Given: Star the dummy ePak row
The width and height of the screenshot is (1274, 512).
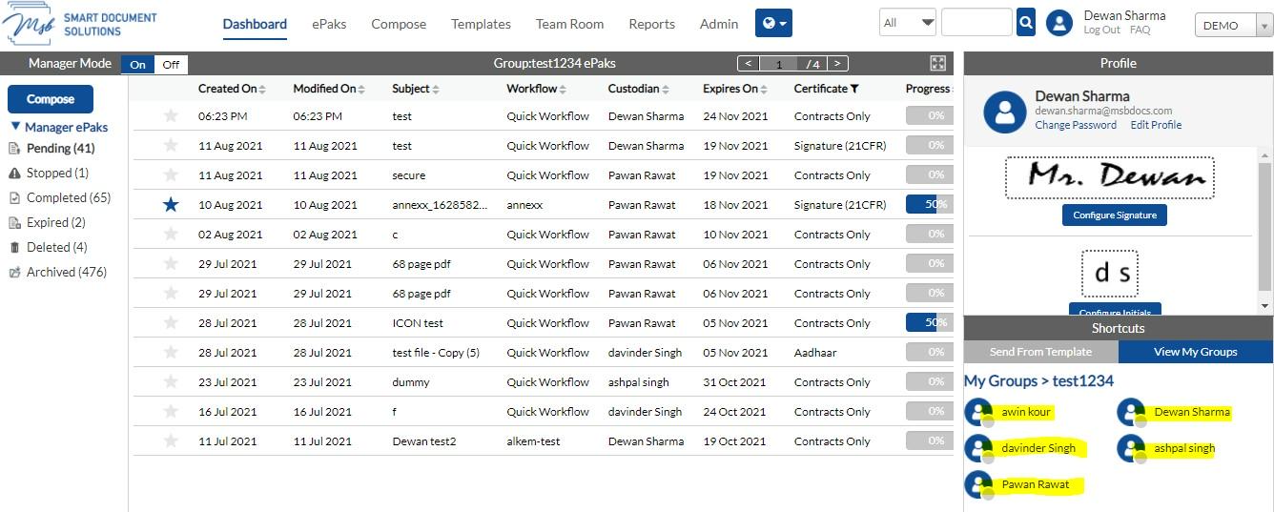Looking at the screenshot, I should click(171, 381).
